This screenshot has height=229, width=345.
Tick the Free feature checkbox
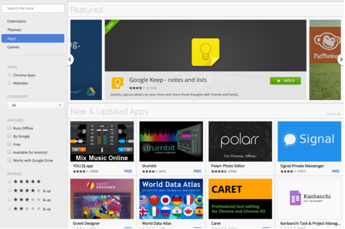[9, 144]
